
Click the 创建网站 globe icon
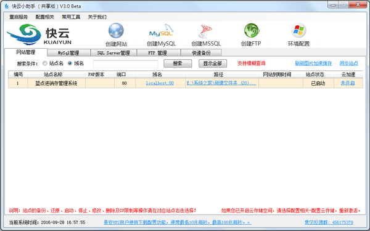(x=116, y=31)
